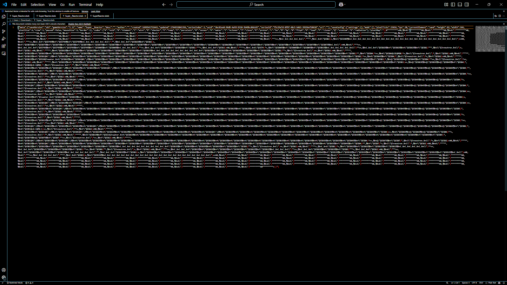Expand the L: drive breadcrumb

click(11, 20)
